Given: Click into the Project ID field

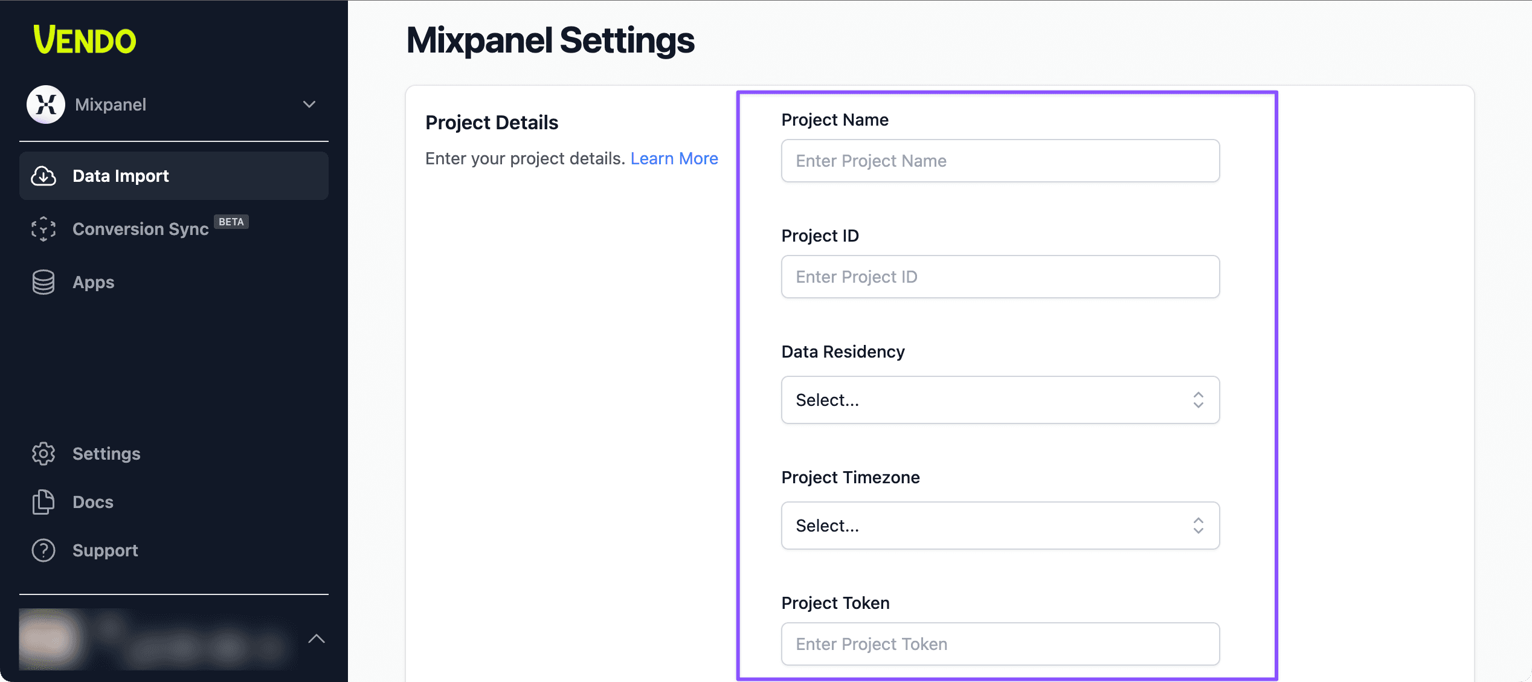Looking at the screenshot, I should point(1000,277).
